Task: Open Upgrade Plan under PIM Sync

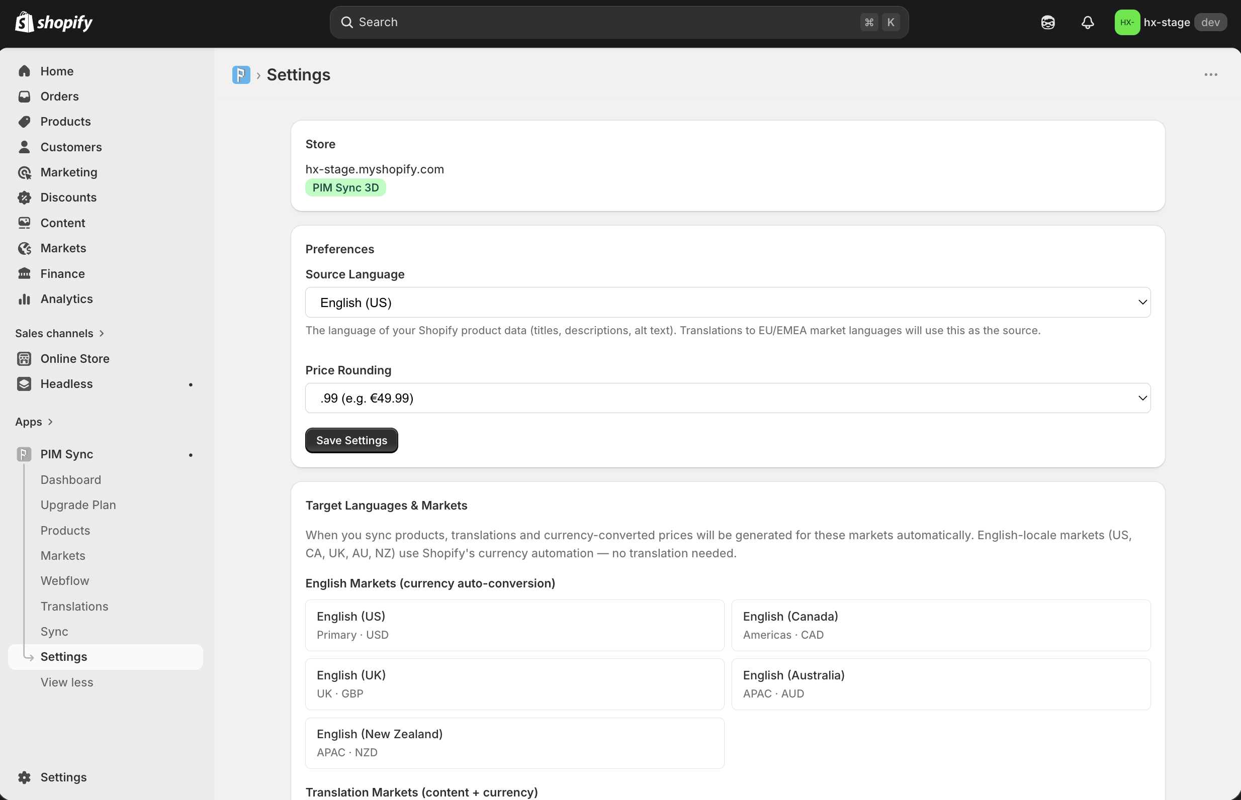Action: 78,505
